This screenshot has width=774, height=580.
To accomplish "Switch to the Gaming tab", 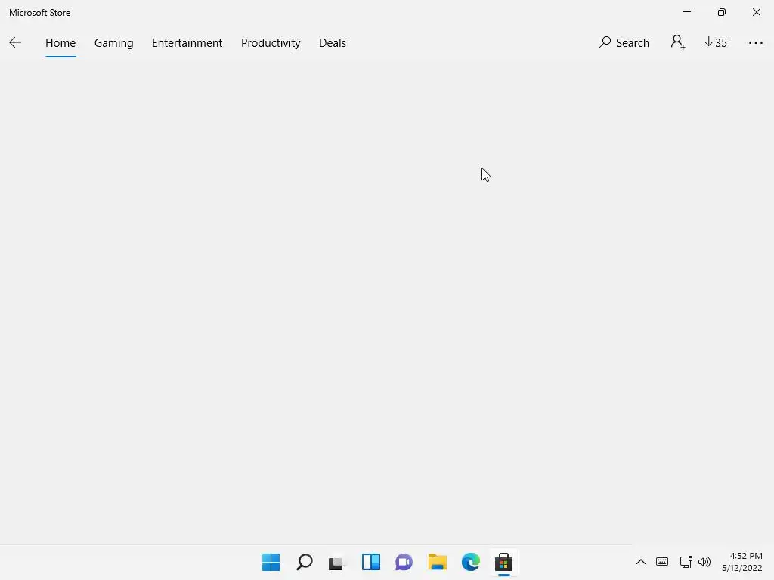I will 113,43.
